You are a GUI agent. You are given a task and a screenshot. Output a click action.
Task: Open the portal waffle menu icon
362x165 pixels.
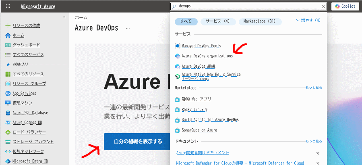pyautogui.click(x=8, y=6)
